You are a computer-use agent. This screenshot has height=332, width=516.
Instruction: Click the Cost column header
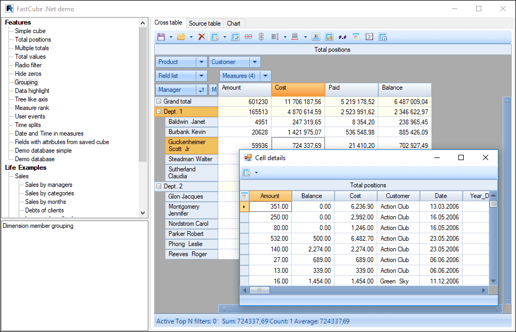pos(298,90)
